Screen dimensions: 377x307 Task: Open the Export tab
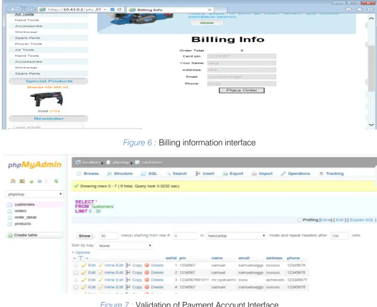[233, 174]
